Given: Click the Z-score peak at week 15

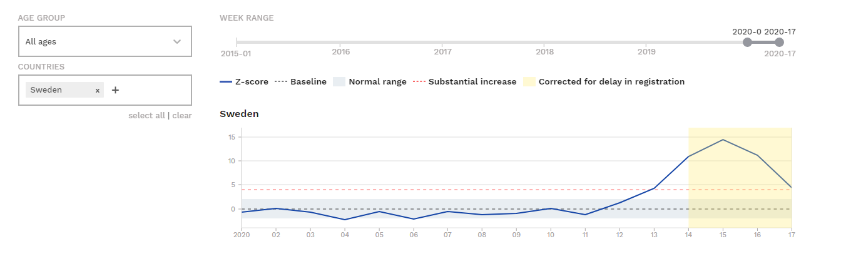Looking at the screenshot, I should [723, 140].
